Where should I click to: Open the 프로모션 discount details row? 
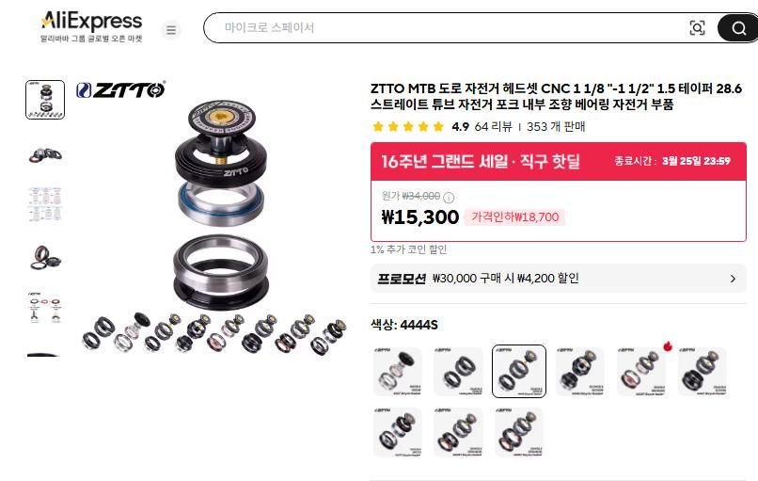[559, 279]
